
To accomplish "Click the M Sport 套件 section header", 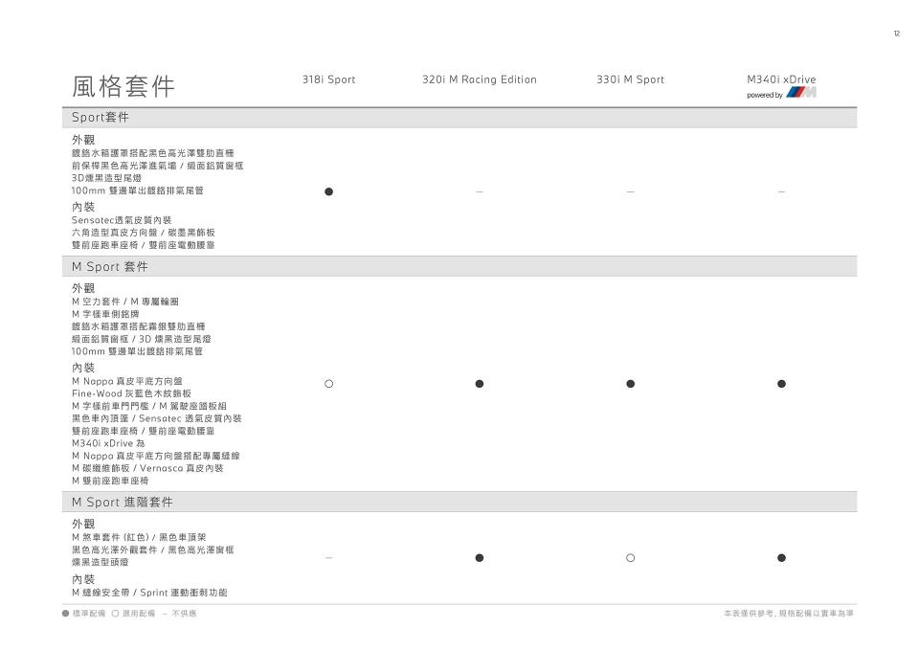I will coord(459,267).
